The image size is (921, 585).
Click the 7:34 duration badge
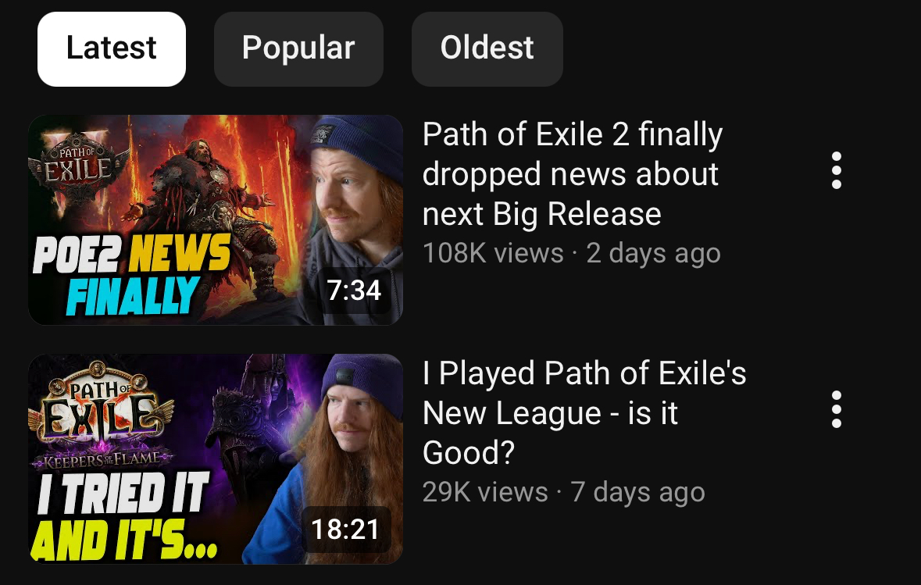point(354,290)
